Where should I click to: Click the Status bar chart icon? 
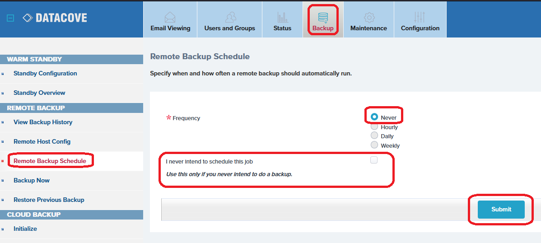coord(282,17)
